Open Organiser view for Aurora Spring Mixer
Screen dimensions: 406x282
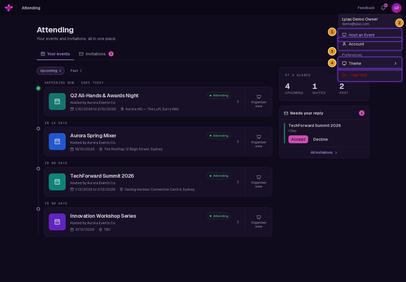click(x=259, y=142)
